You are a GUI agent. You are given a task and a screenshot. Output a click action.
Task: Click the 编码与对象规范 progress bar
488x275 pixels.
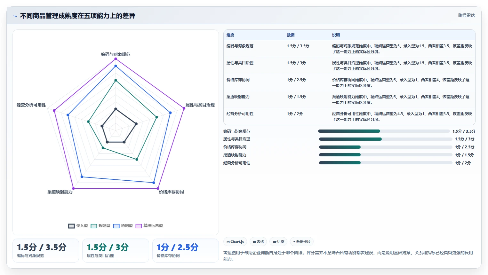[x=384, y=131]
